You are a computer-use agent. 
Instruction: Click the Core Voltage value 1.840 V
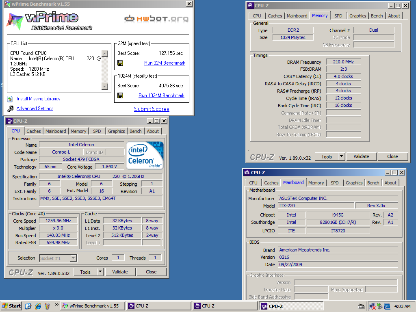109,167
